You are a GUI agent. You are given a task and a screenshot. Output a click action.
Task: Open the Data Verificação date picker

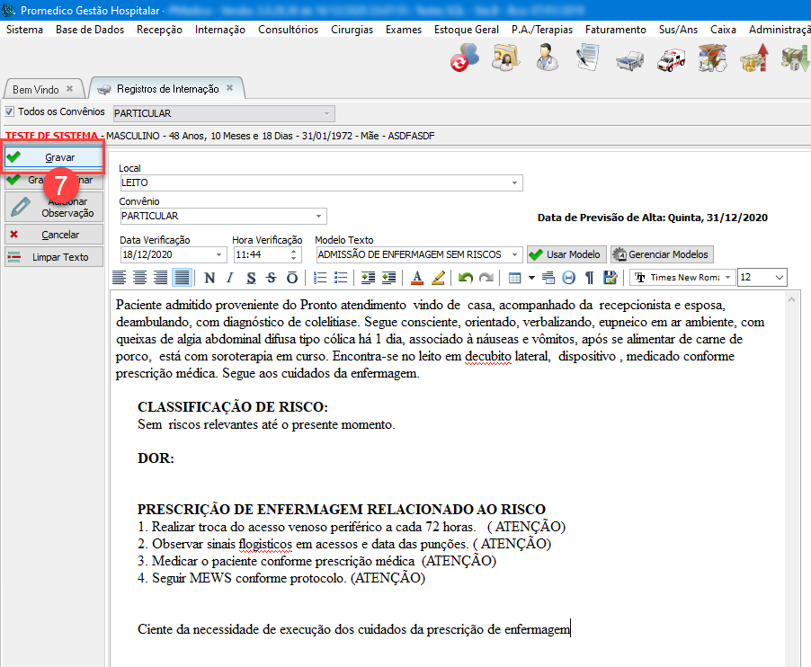[x=219, y=254]
